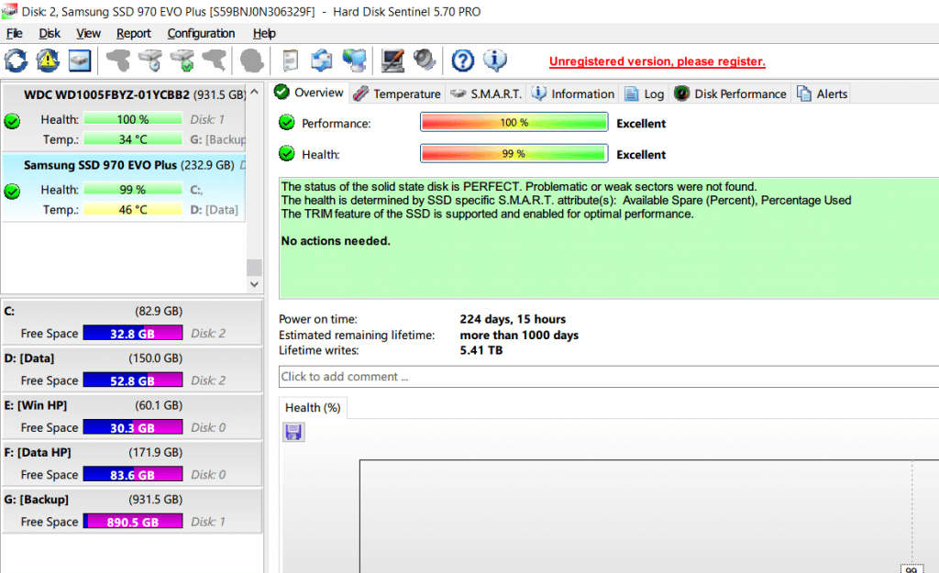939x573 pixels.
Task: Click the speaker sound toolbar icon
Action: 425,61
